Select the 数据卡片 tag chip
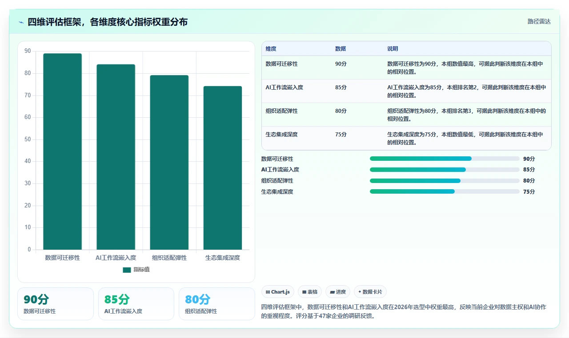Viewport: 569px width, 338px height. [x=370, y=292]
